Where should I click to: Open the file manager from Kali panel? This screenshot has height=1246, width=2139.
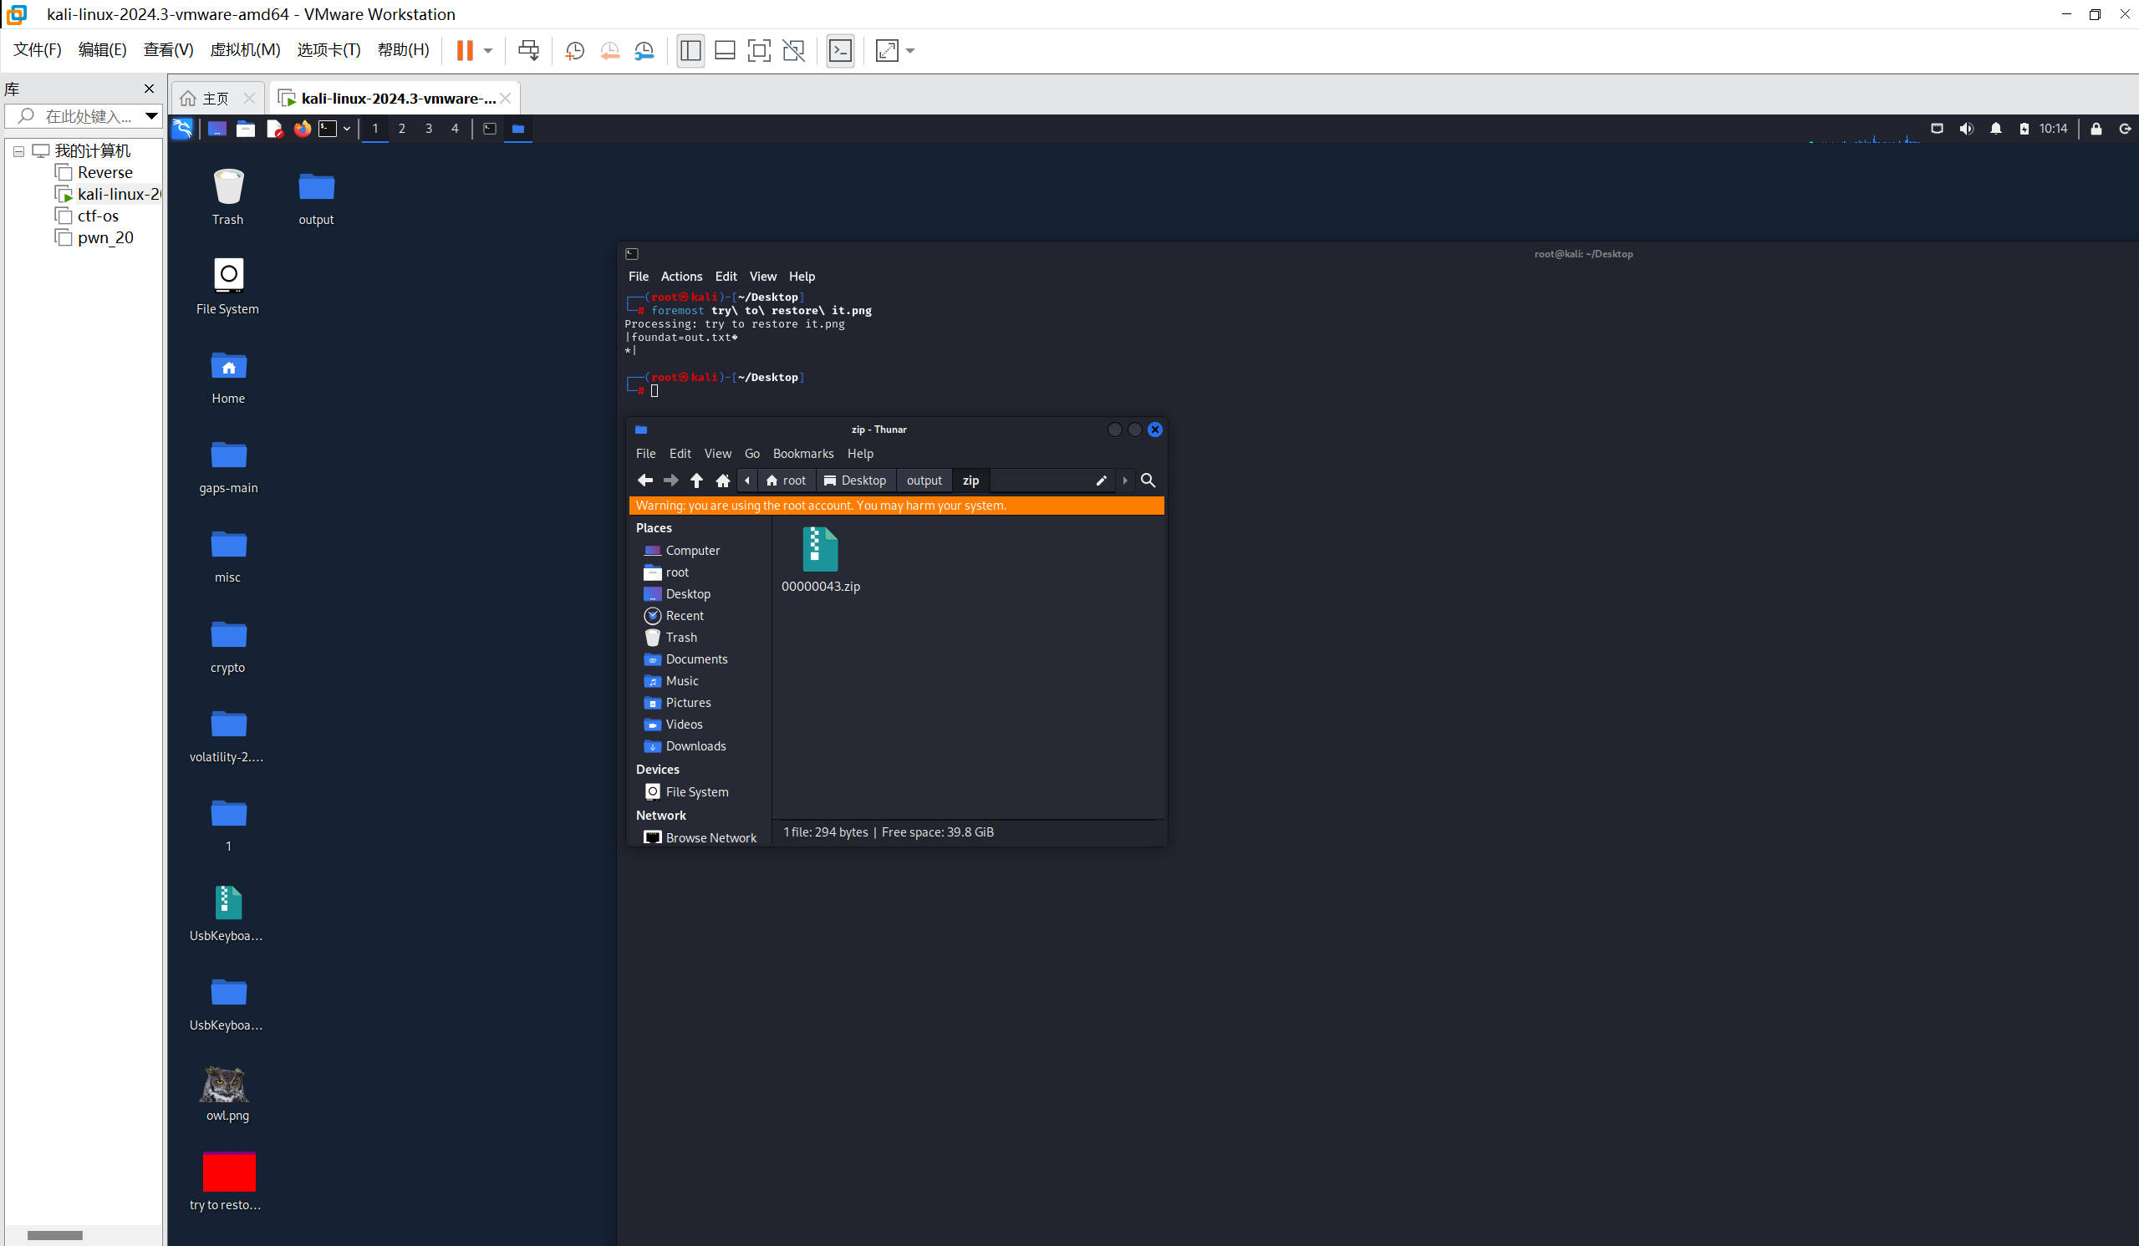(x=245, y=128)
